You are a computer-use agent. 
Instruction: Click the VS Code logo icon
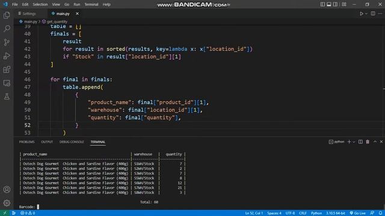coord(5,4)
